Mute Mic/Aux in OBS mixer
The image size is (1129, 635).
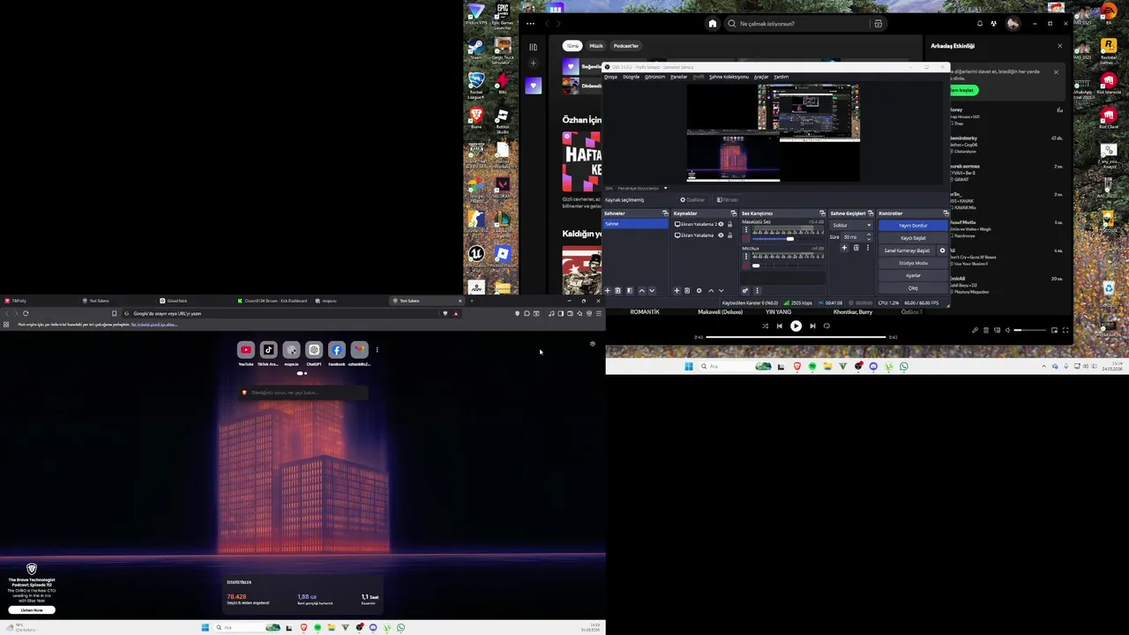[x=746, y=265]
